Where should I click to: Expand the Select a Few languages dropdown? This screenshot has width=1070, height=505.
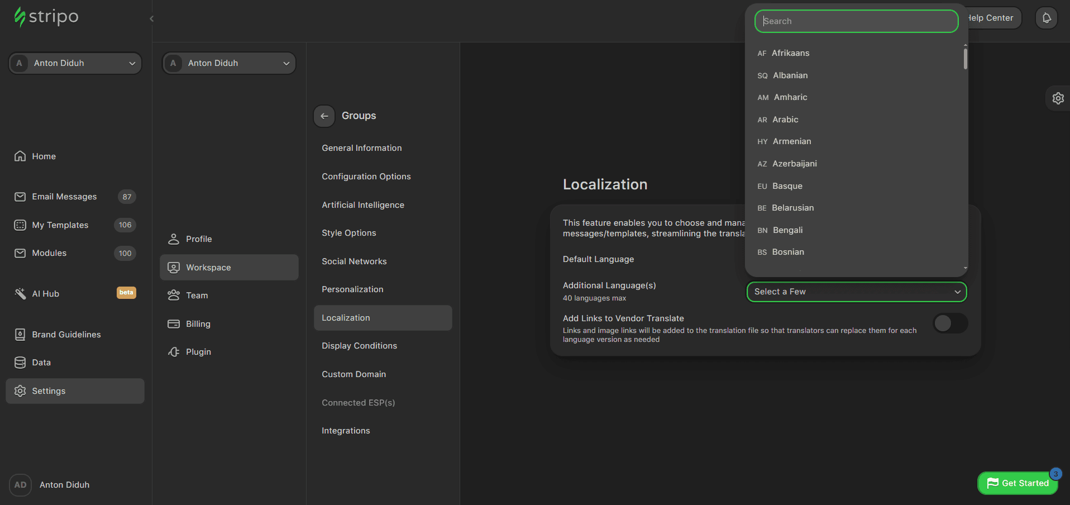pyautogui.click(x=856, y=292)
